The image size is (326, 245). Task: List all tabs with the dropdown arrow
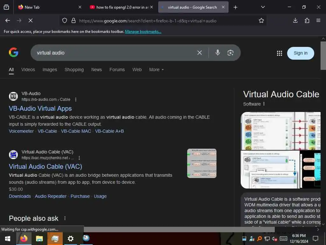tap(263, 7)
